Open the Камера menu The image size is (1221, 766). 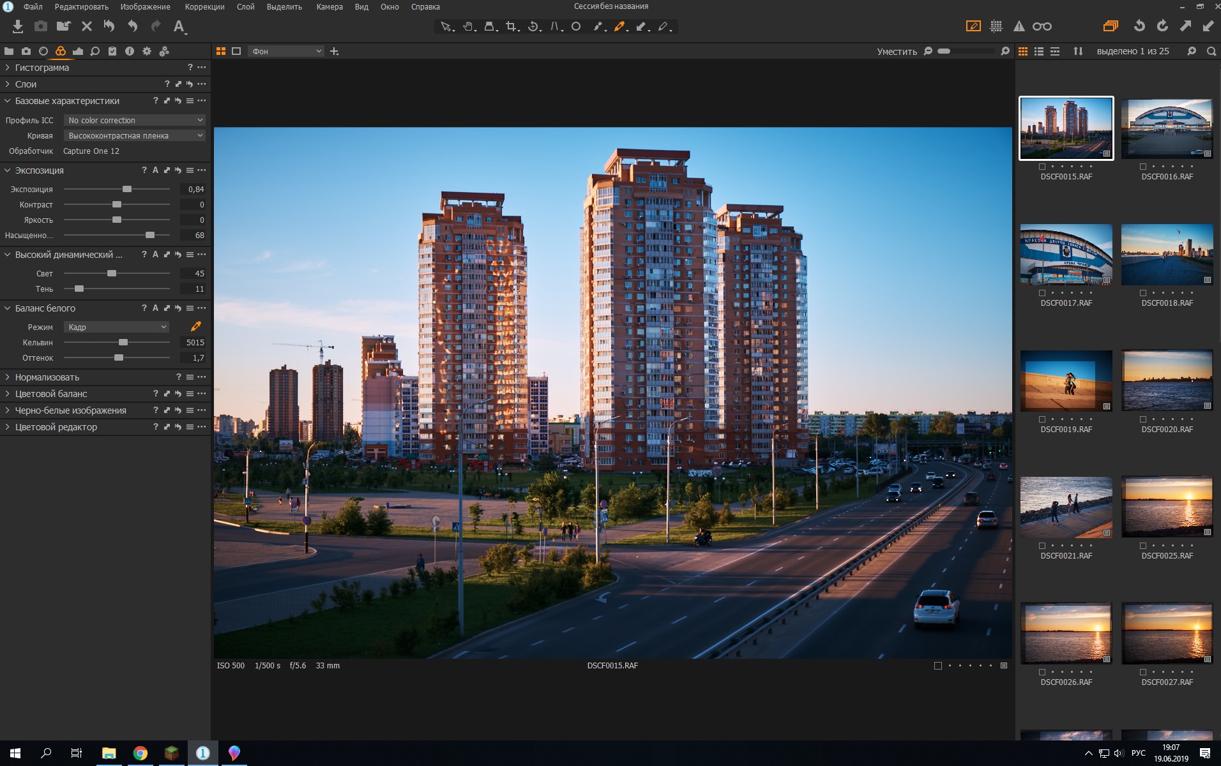[330, 7]
